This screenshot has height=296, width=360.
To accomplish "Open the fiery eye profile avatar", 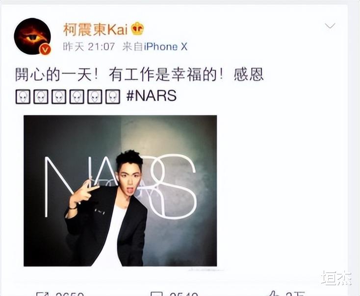I will [32, 36].
